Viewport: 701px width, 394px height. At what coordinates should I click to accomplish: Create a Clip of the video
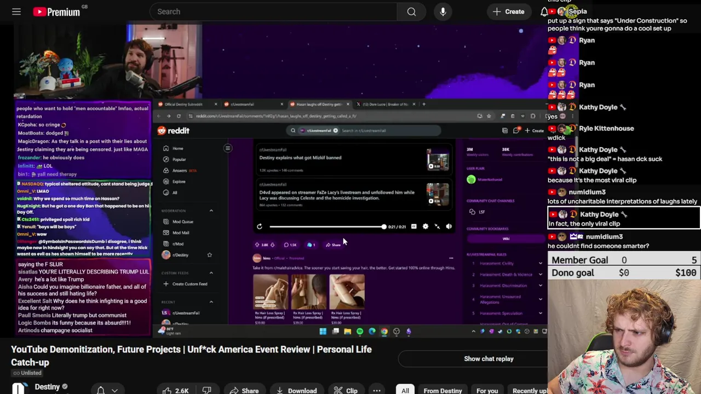click(346, 391)
